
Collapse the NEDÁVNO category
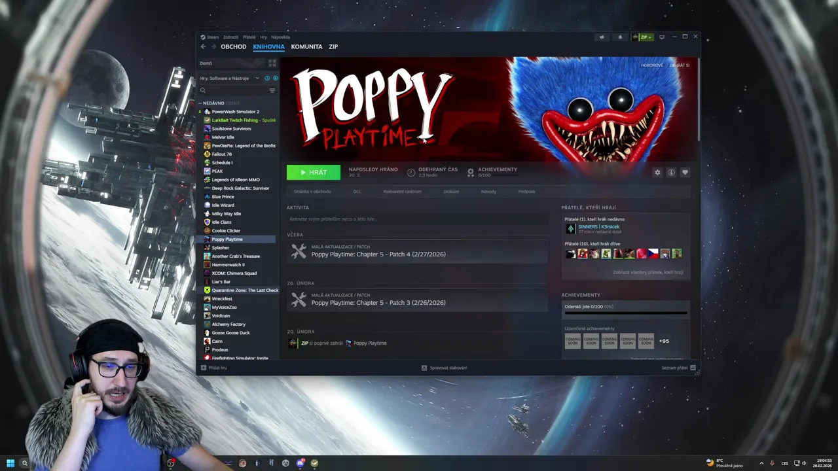coord(213,103)
